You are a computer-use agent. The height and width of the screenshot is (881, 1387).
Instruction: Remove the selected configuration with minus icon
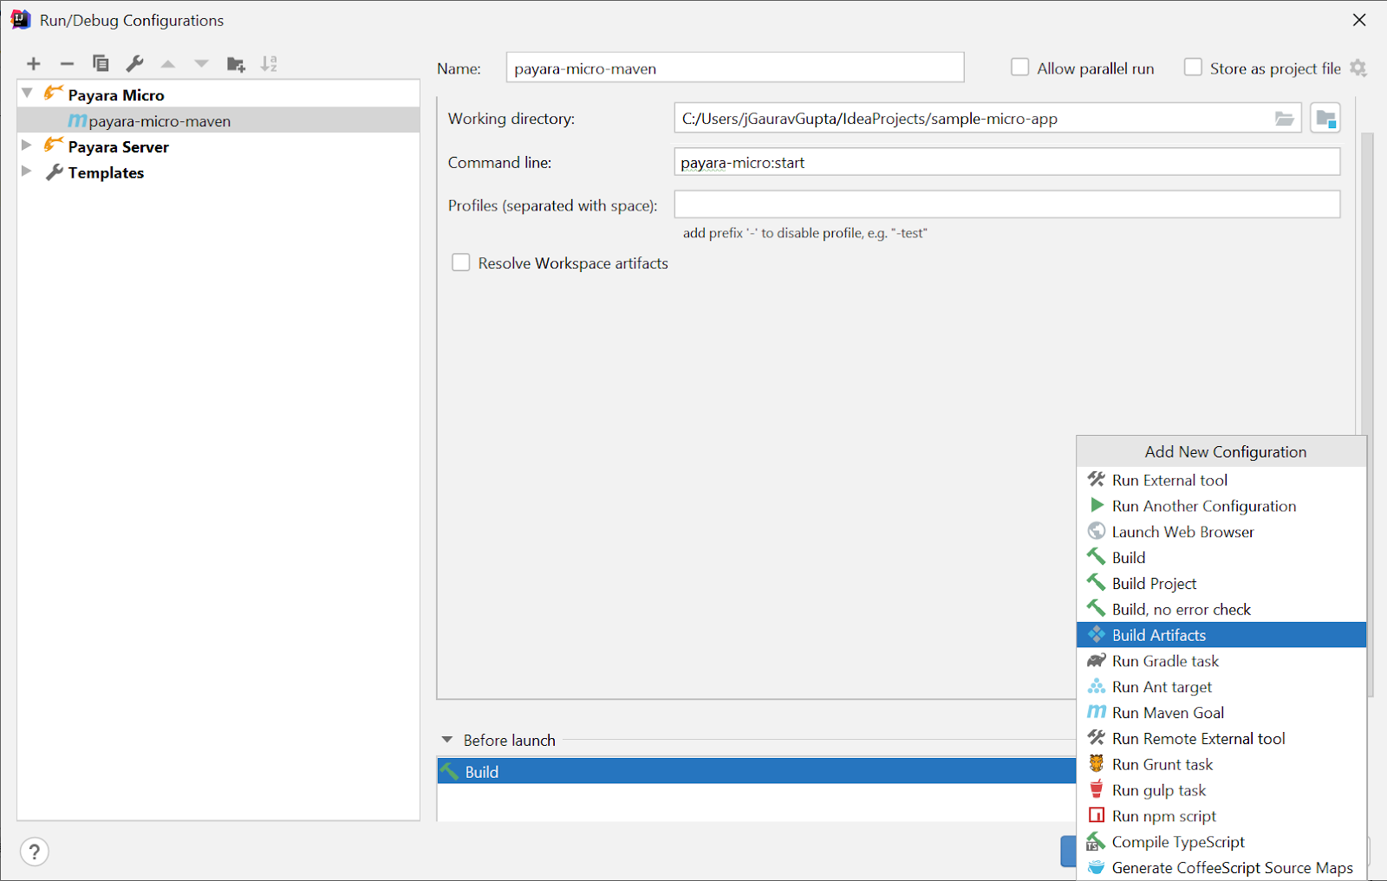point(67,63)
